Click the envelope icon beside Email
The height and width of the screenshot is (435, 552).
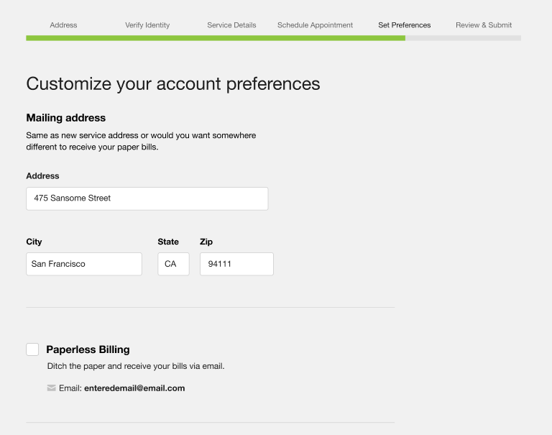(x=51, y=388)
